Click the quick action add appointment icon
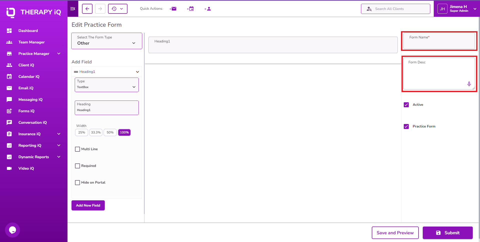This screenshot has width=480, height=242. click(x=190, y=9)
